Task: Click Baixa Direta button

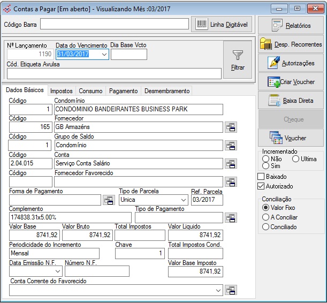Action: coord(291,100)
